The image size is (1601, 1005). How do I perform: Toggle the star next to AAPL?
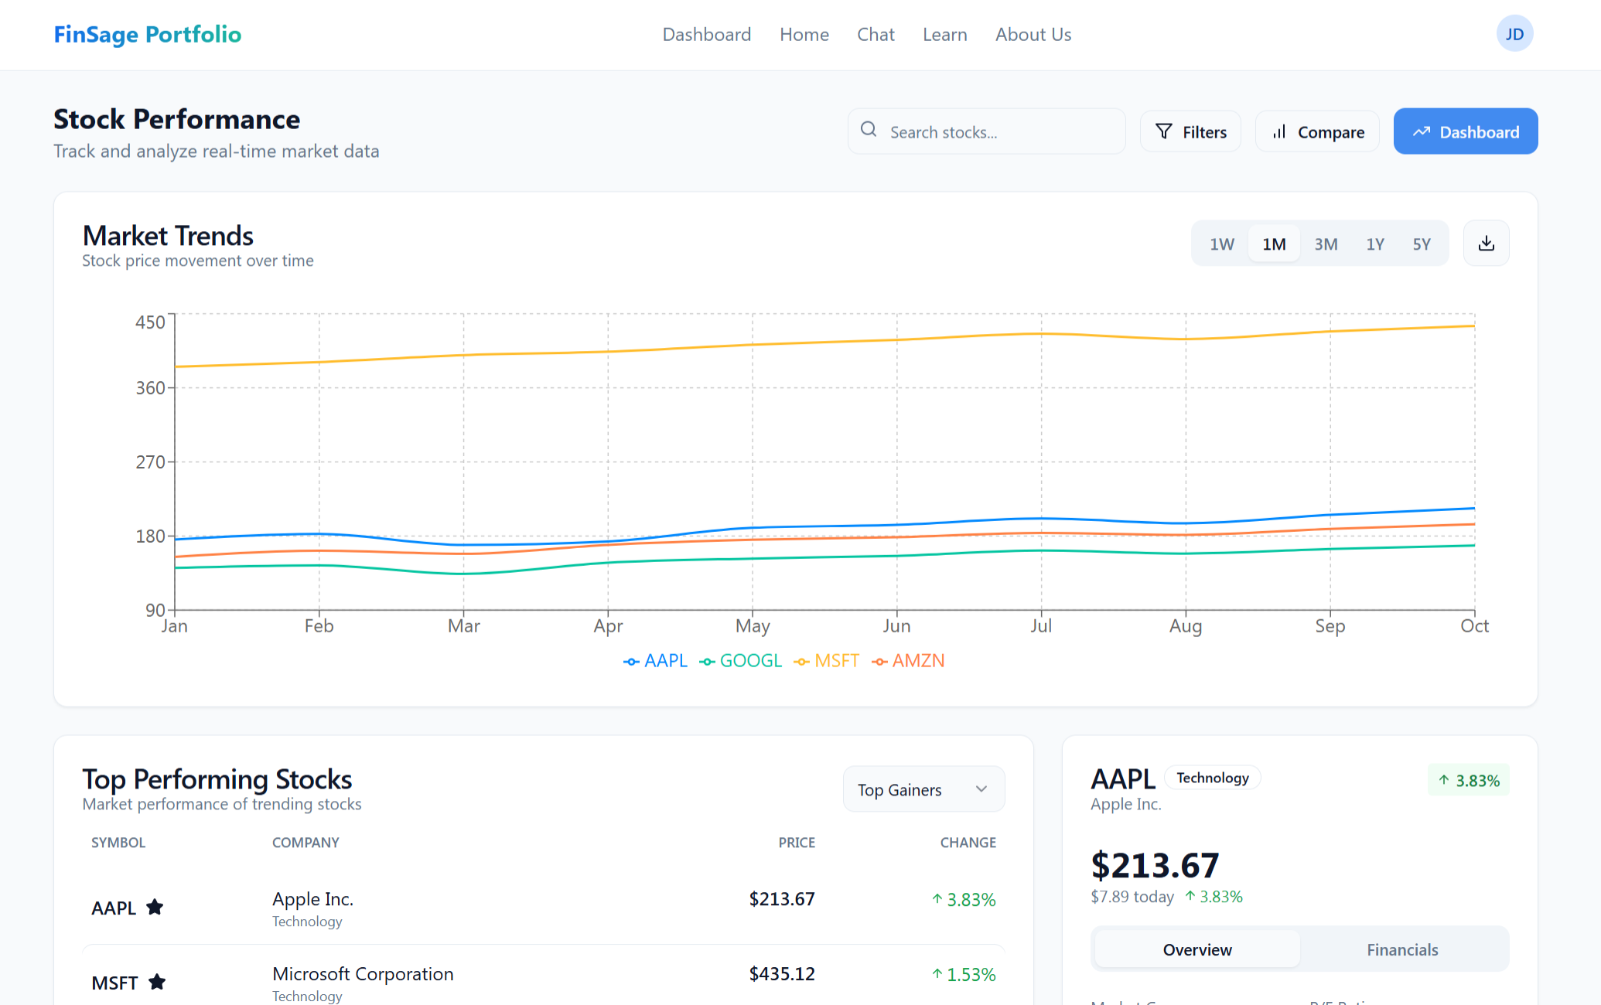[155, 907]
